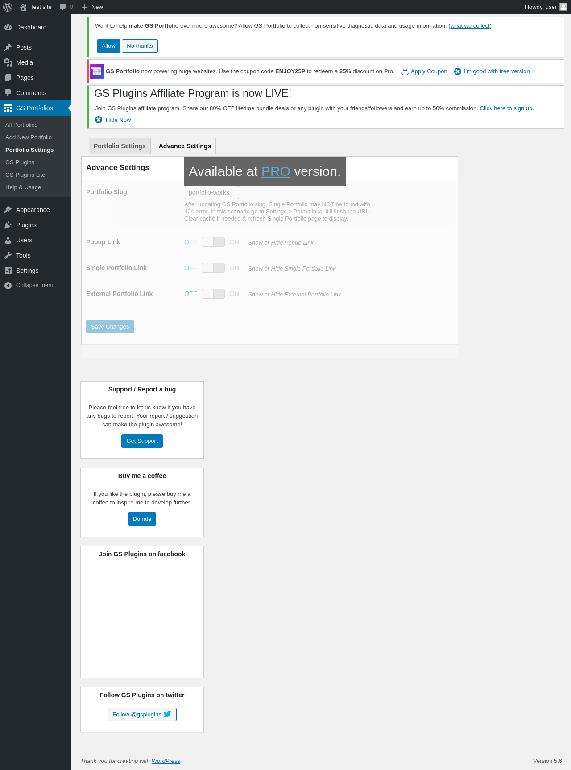Click the Get Support button

click(x=142, y=441)
